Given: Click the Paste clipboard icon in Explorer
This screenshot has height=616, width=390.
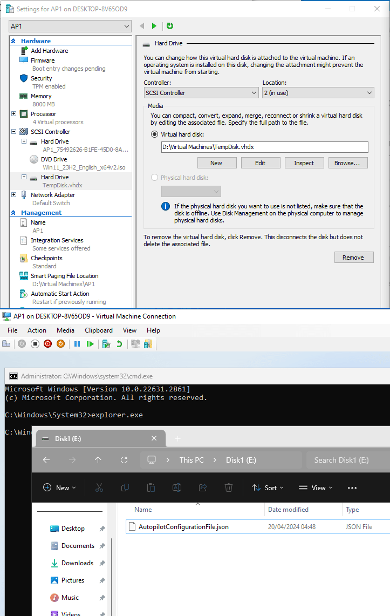Looking at the screenshot, I should point(151,488).
